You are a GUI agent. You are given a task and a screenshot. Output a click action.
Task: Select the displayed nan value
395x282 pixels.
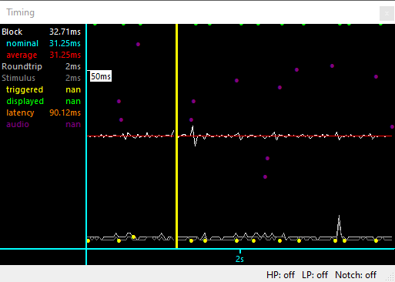(73, 101)
